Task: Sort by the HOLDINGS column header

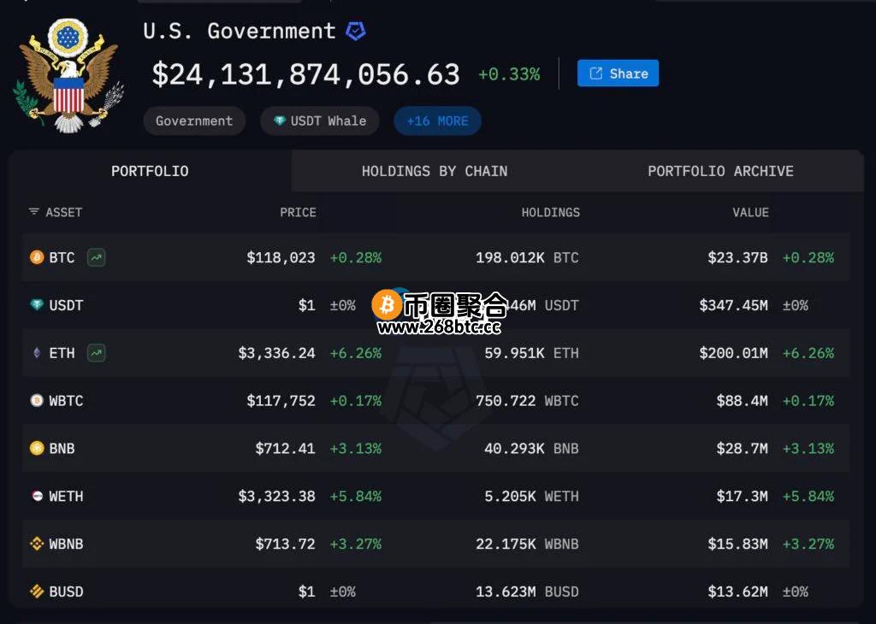Action: [550, 212]
